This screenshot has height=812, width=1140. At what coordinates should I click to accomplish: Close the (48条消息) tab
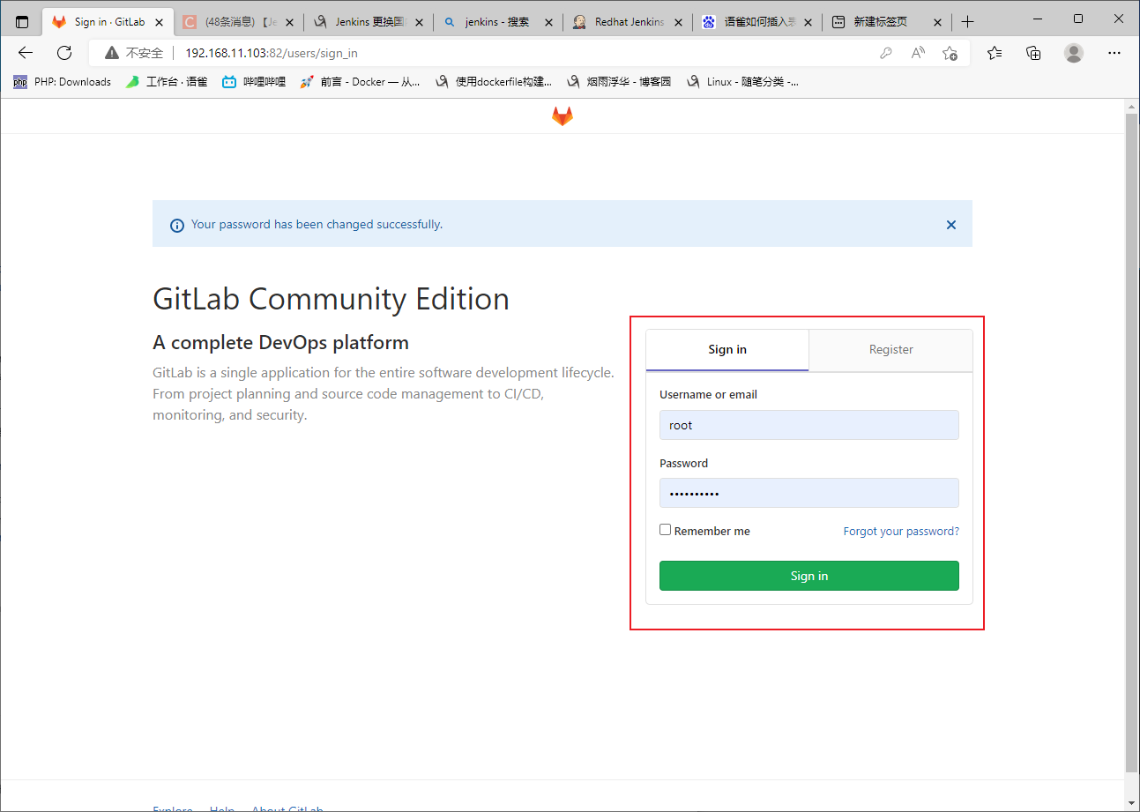[290, 22]
